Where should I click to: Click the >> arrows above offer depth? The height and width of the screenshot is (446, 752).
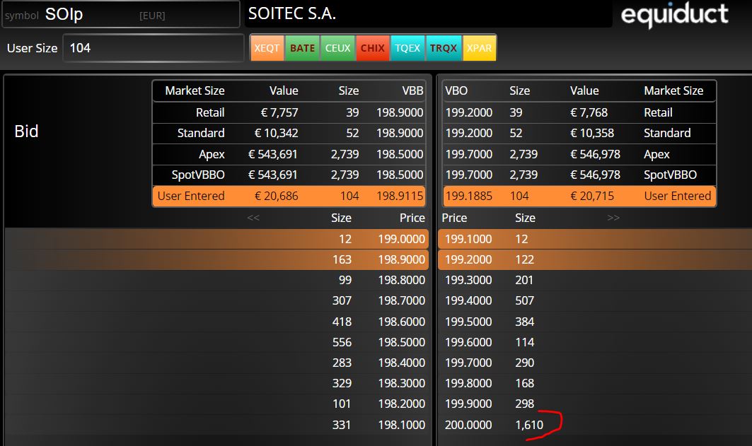[613, 218]
